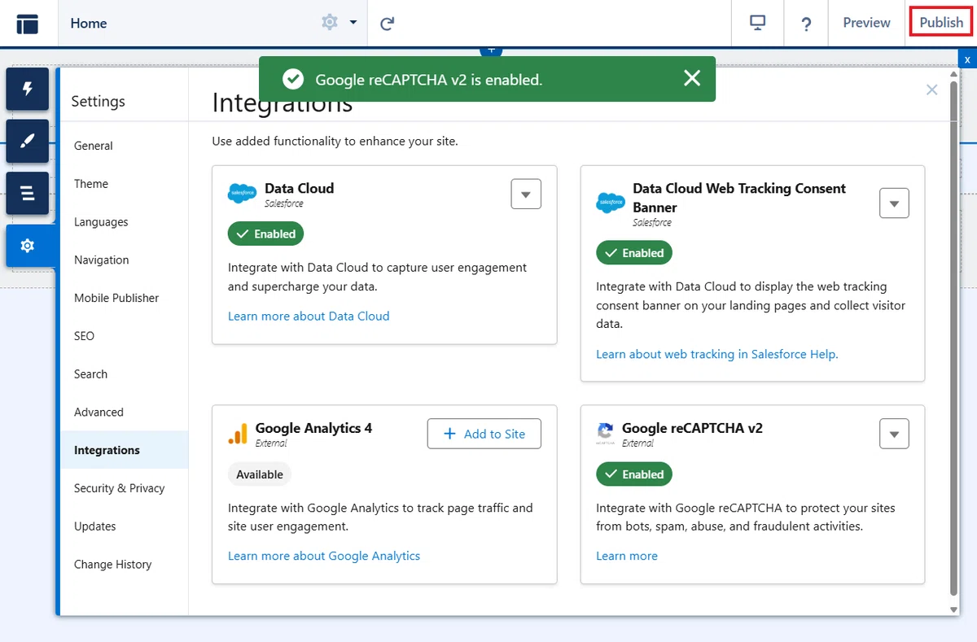The height and width of the screenshot is (642, 977).
Task: Open the Security & Privacy settings tab
Action: pos(124,488)
